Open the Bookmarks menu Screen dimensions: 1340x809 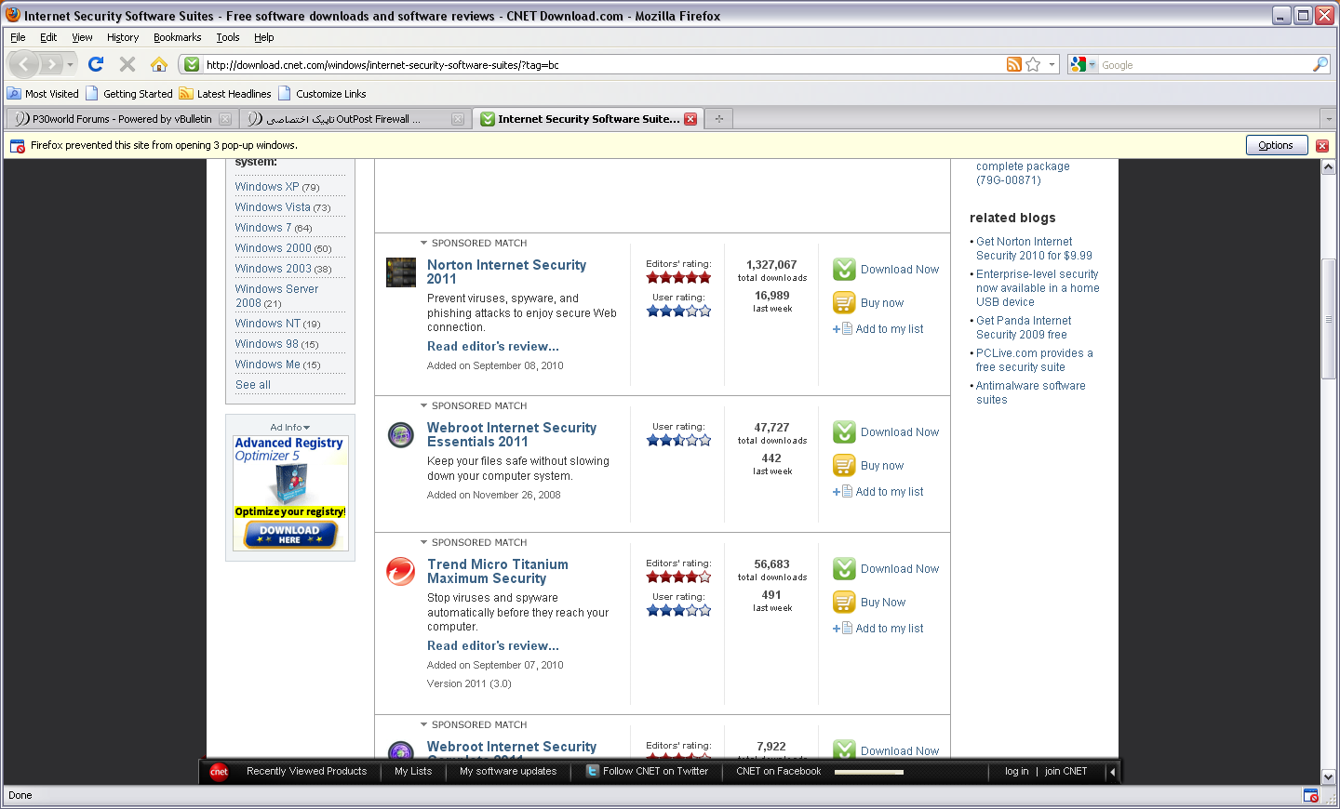point(177,37)
